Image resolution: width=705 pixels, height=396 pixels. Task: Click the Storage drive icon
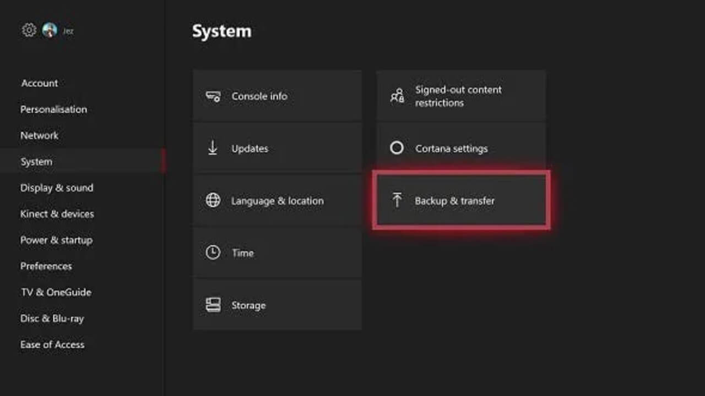[213, 305]
